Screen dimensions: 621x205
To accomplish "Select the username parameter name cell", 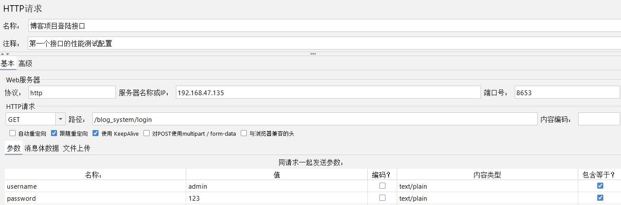I will (x=96, y=186).
